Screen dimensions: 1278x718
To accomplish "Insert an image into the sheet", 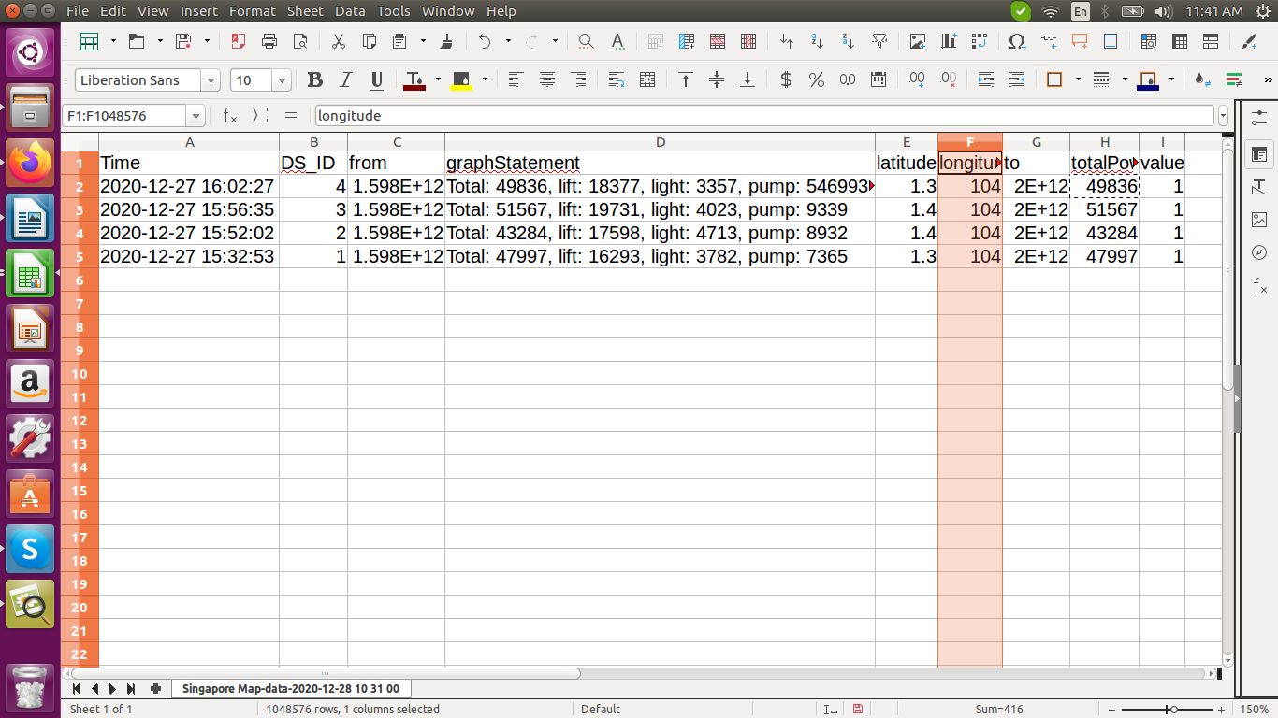I will coord(918,41).
